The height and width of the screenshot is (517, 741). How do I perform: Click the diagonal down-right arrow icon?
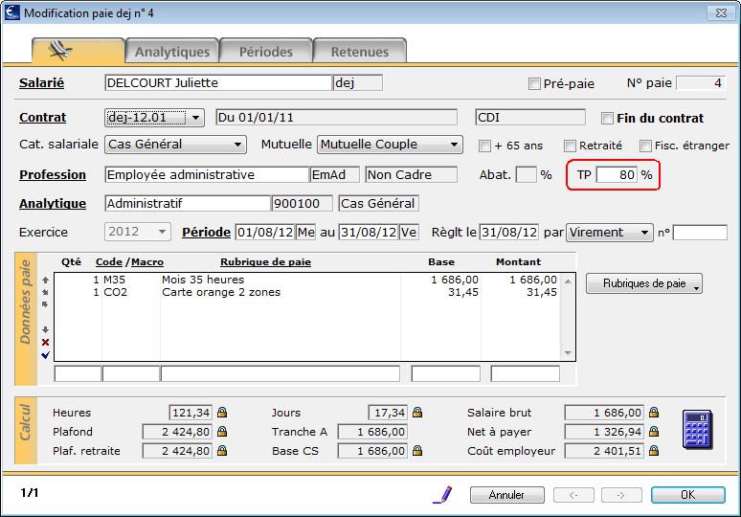(x=45, y=292)
